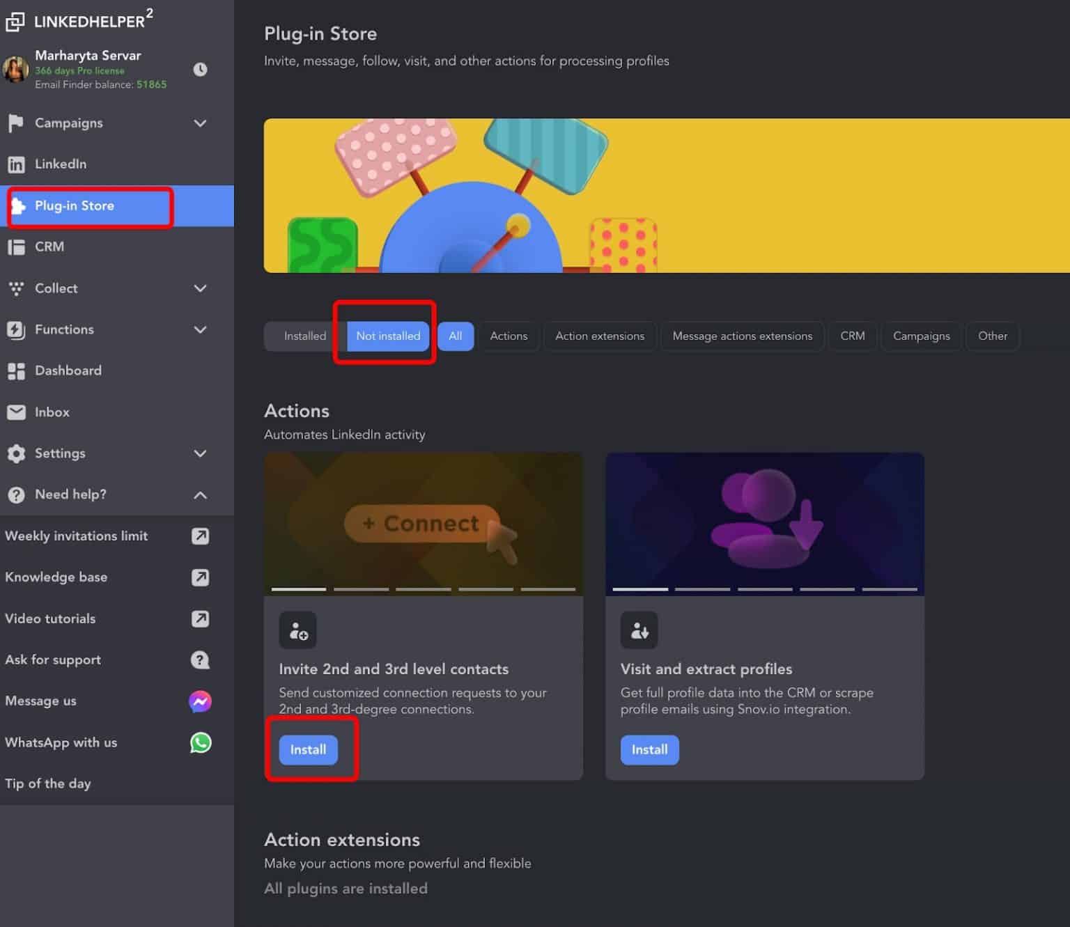
Task: Click the clock icon beside the license info
Action: point(200,70)
